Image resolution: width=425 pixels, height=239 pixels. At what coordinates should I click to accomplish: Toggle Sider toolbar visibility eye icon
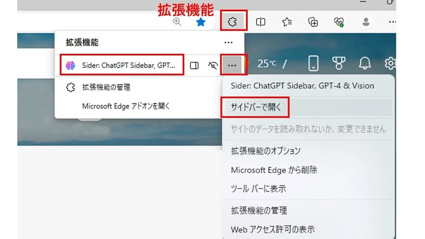[212, 66]
